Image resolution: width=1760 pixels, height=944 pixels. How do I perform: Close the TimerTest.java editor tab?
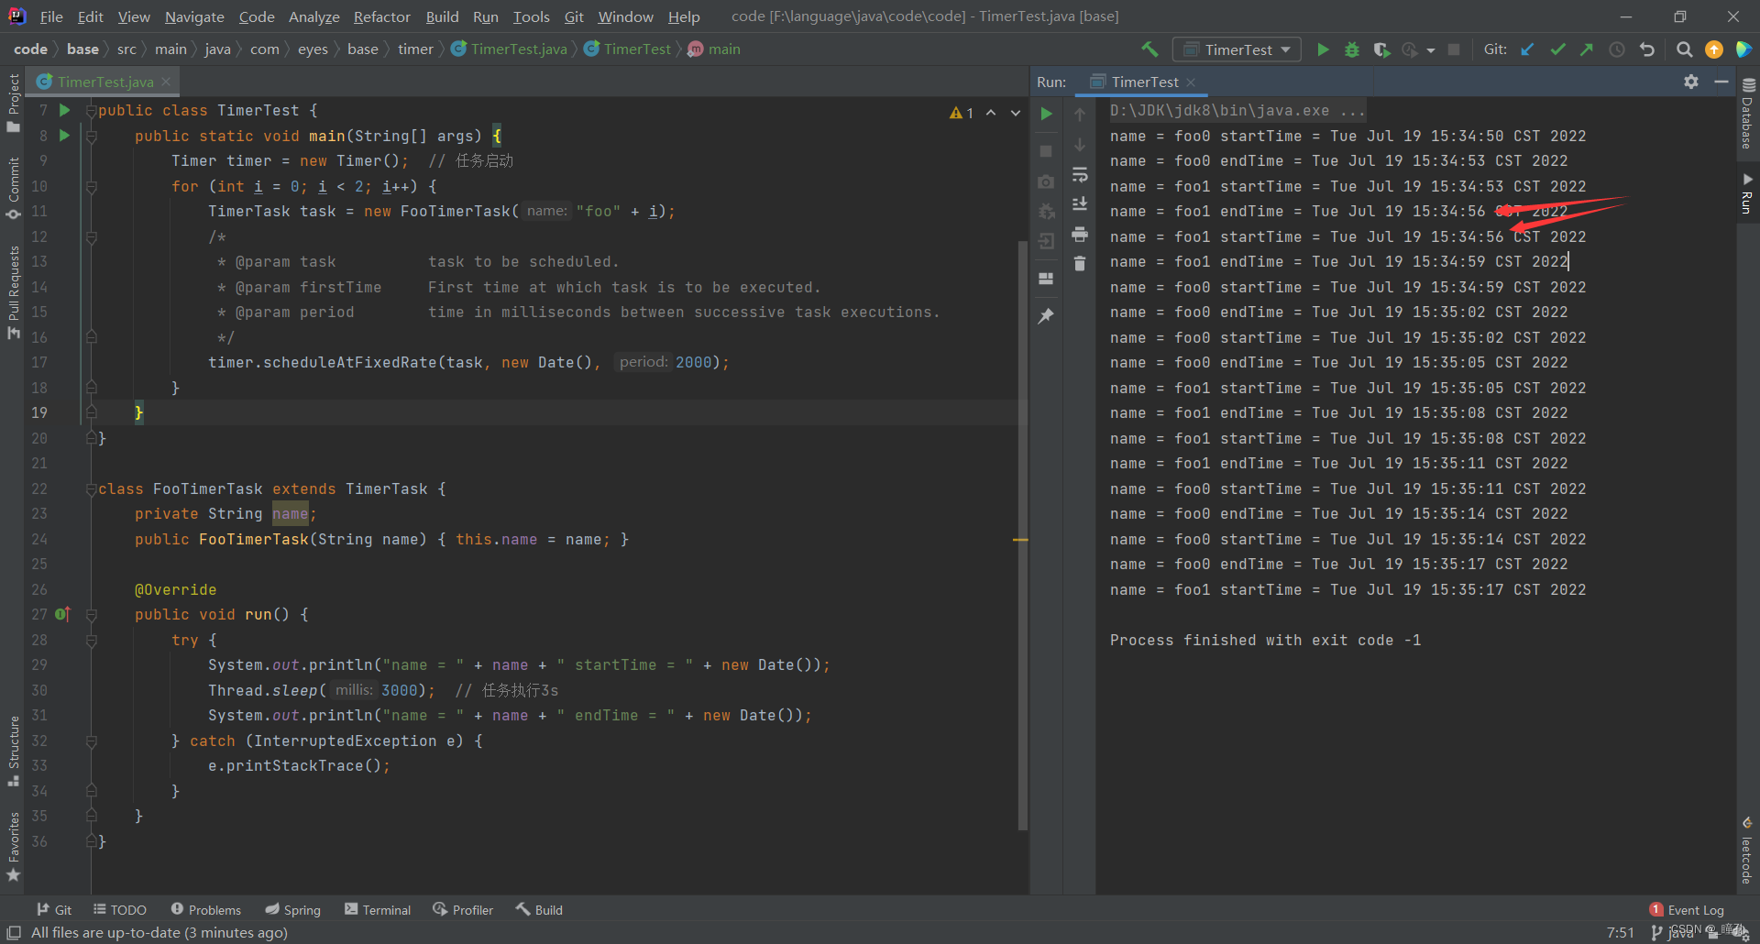tap(166, 82)
